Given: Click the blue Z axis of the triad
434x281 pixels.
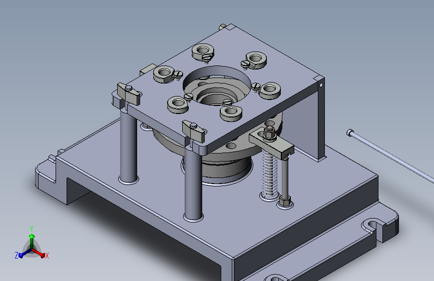Looking at the screenshot, I should coord(25,253).
